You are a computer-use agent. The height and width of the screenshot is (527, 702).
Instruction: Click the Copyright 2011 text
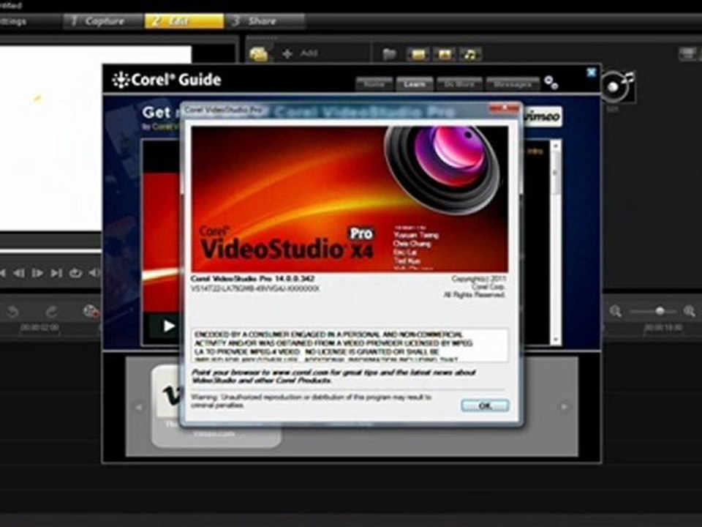point(478,279)
